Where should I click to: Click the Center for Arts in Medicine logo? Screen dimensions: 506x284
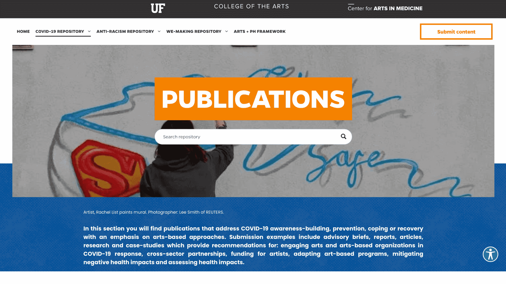point(385,8)
